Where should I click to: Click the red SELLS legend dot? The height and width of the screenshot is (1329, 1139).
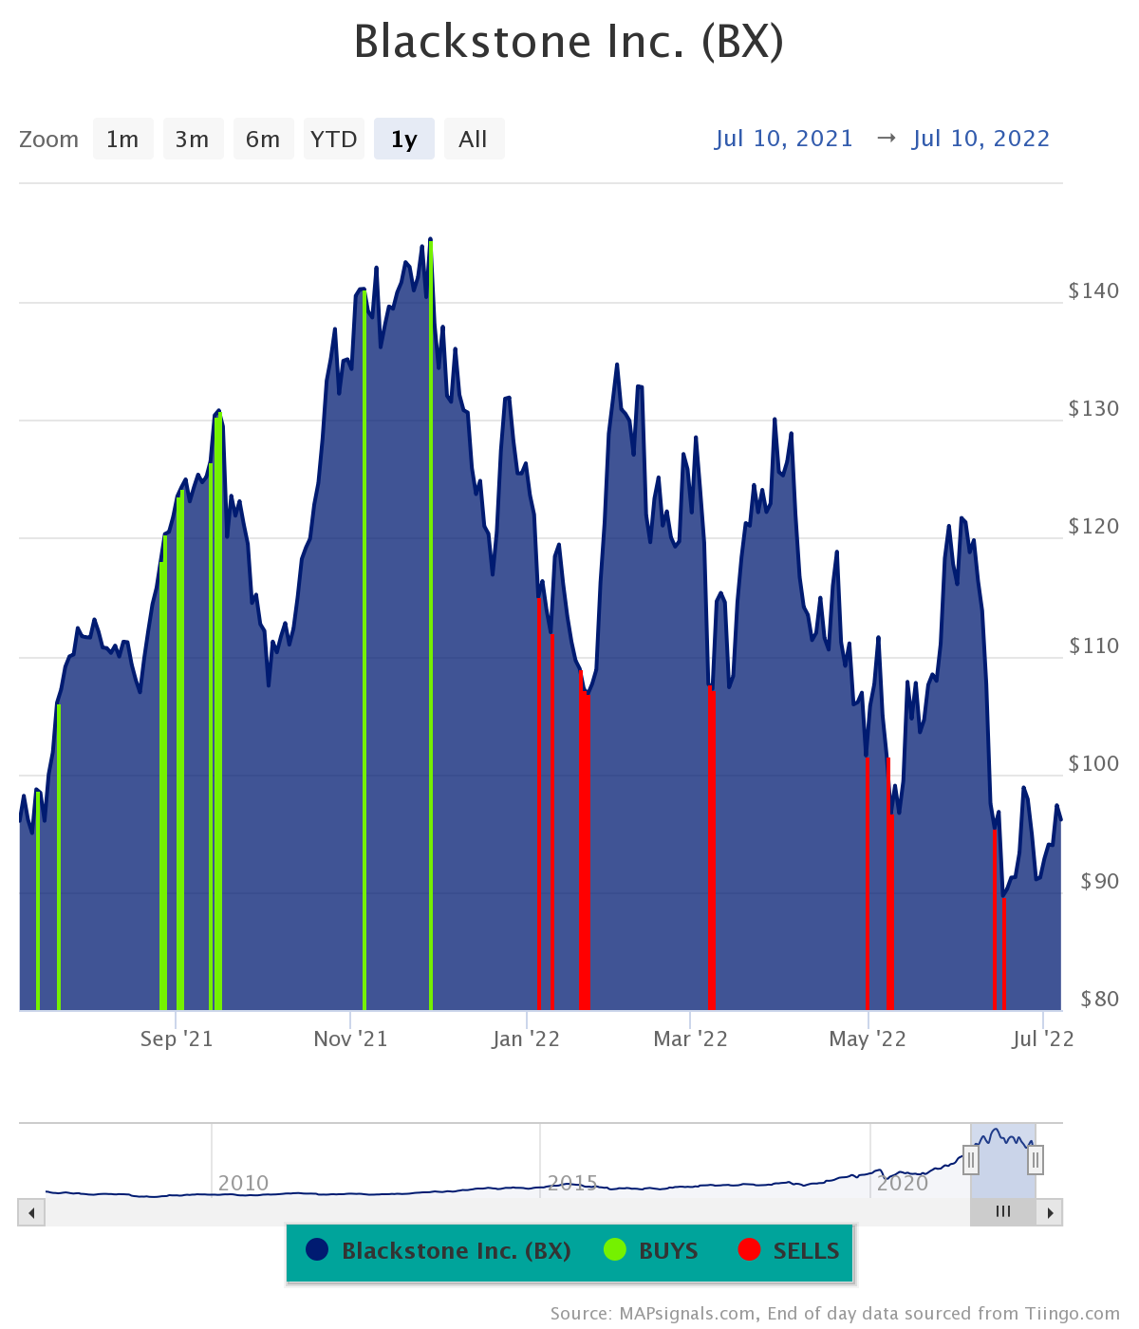pos(749,1250)
